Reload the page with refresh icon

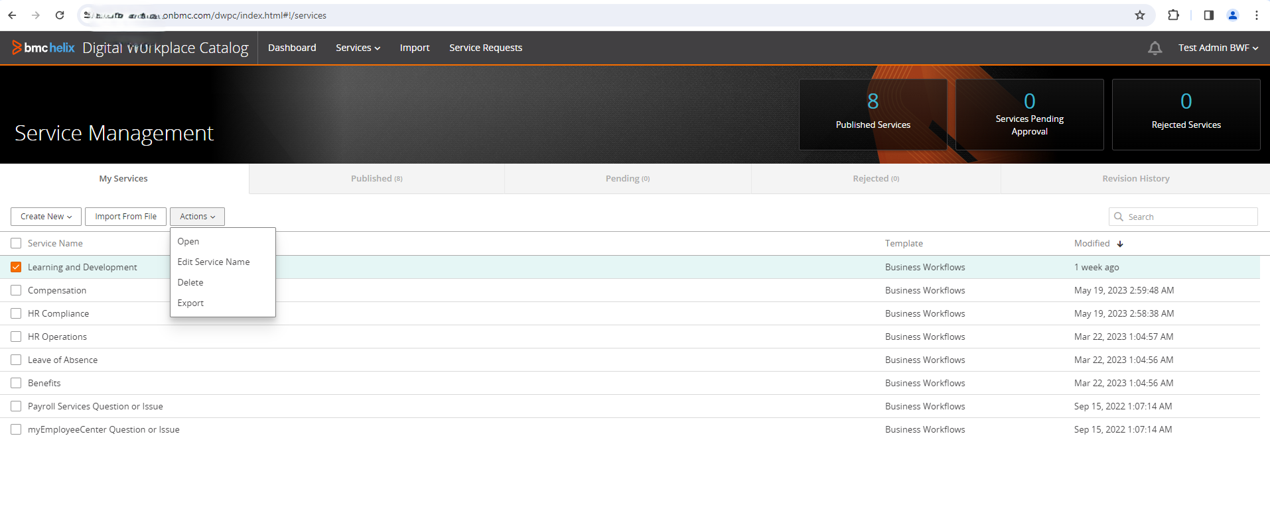point(60,15)
